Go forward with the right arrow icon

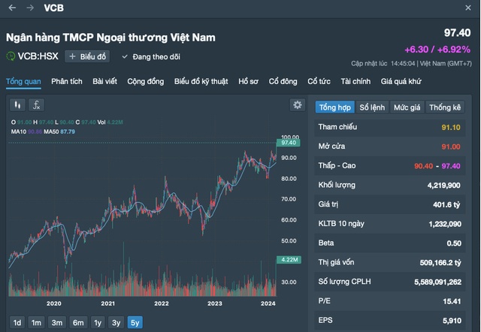pos(30,8)
